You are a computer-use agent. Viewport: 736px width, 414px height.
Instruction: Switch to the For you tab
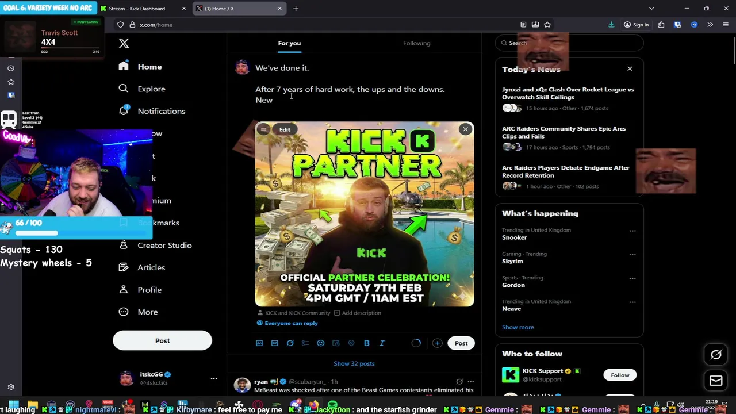(289, 43)
